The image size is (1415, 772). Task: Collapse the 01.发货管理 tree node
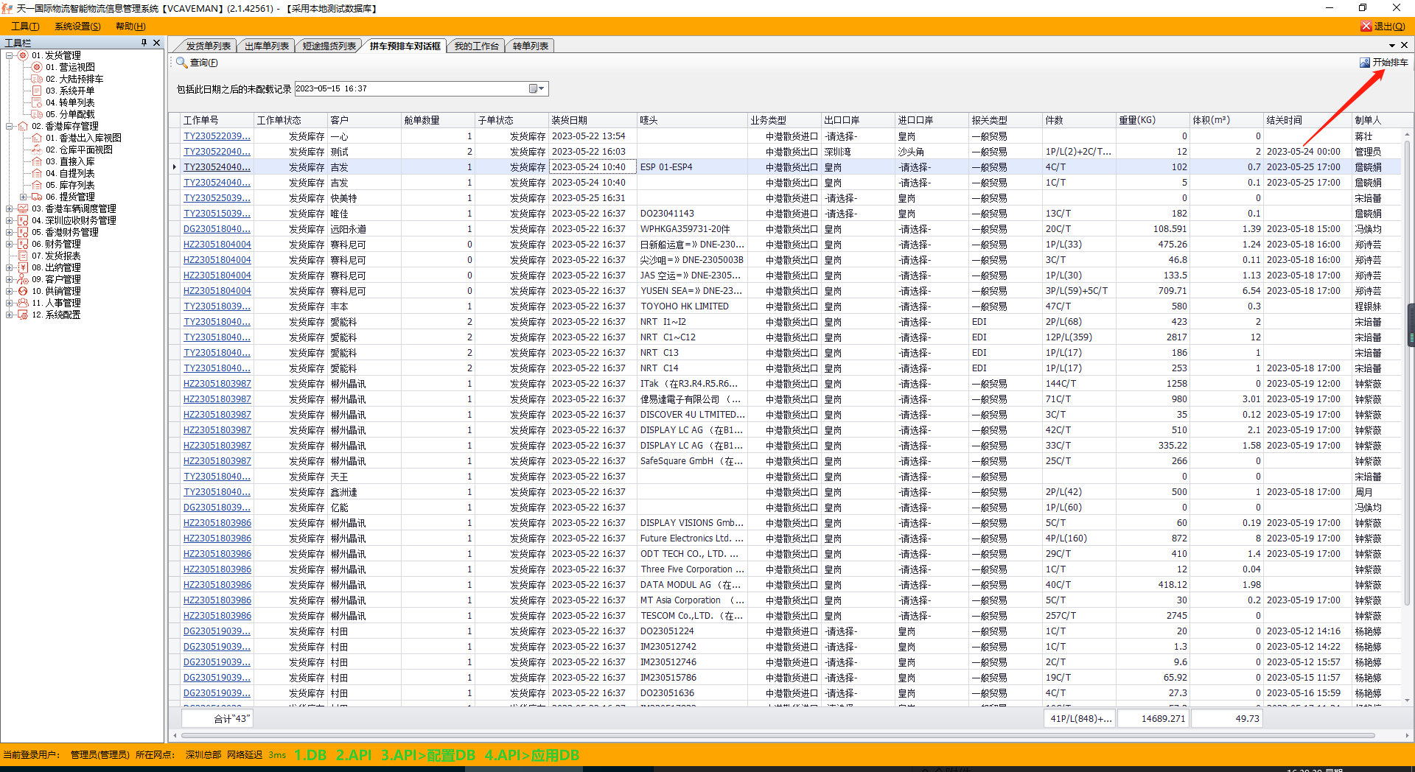tap(9, 55)
